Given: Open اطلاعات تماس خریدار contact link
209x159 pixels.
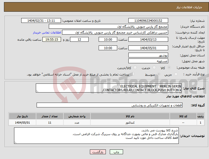Looking at the screenshot, I should pyautogui.click(x=47, y=32).
